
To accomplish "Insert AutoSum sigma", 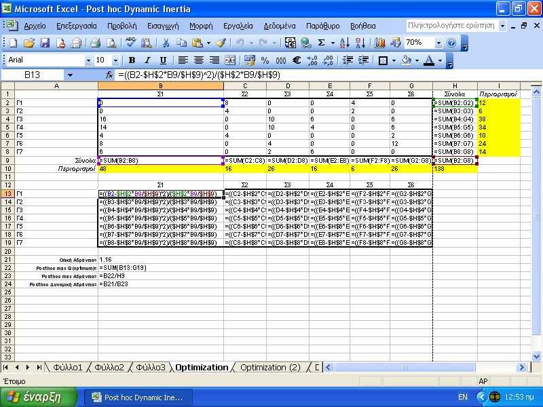I will 321,43.
